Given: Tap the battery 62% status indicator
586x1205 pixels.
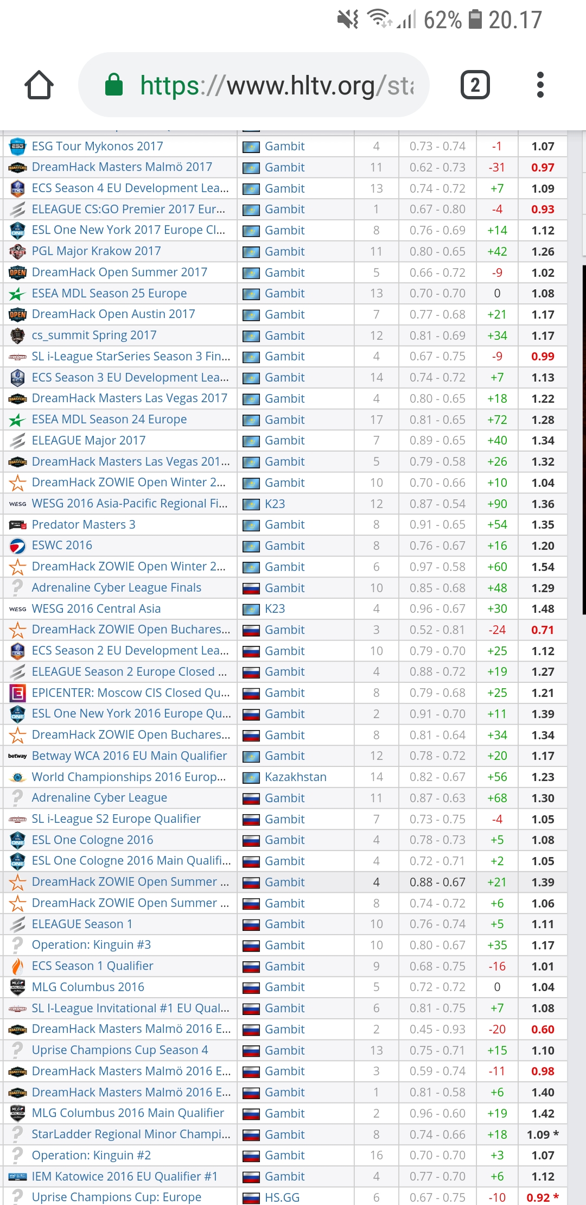Looking at the screenshot, I should tap(453, 20).
